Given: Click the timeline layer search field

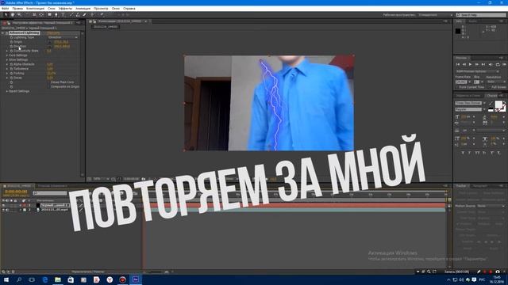Looking at the screenshot, I should coord(50,193).
